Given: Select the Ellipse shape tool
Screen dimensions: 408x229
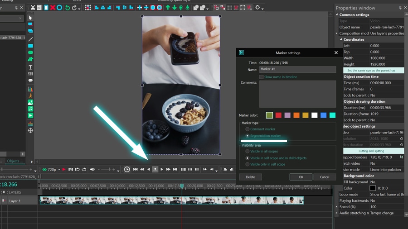Looking at the screenshot, I should tap(30, 52).
